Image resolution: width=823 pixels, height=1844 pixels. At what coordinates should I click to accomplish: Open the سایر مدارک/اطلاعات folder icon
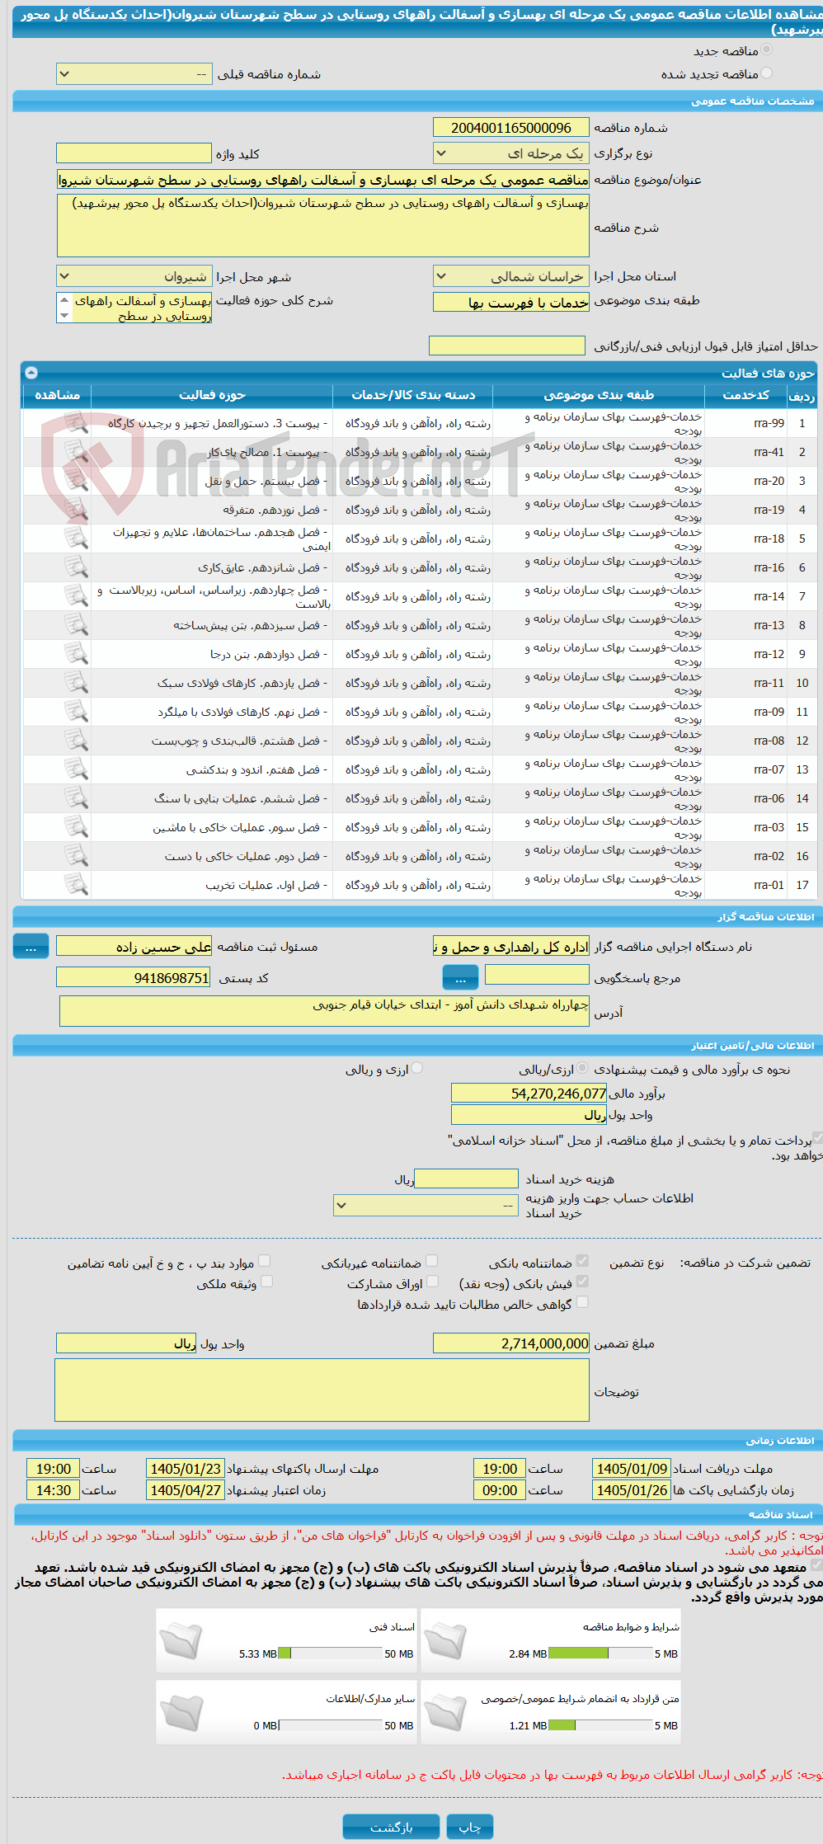[181, 1713]
